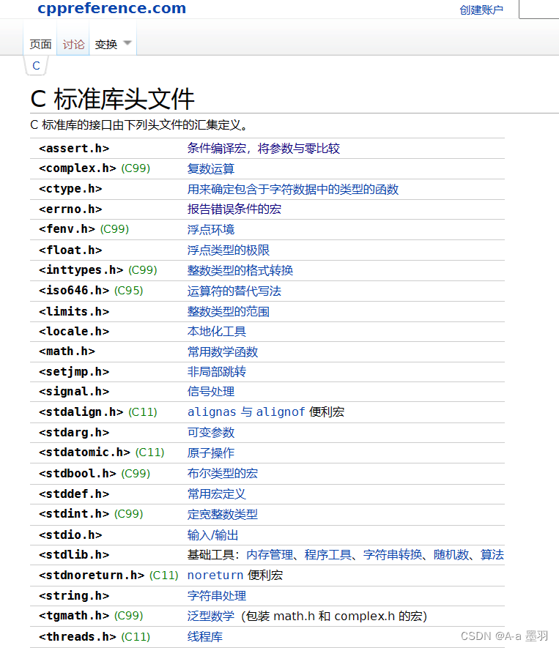Open the 输入/输出 link
The width and height of the screenshot is (559, 648).
(213, 535)
